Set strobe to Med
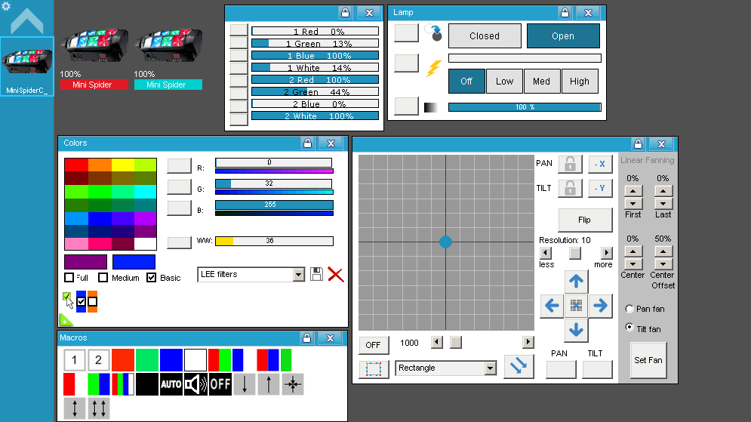The width and height of the screenshot is (751, 422). pos(542,82)
